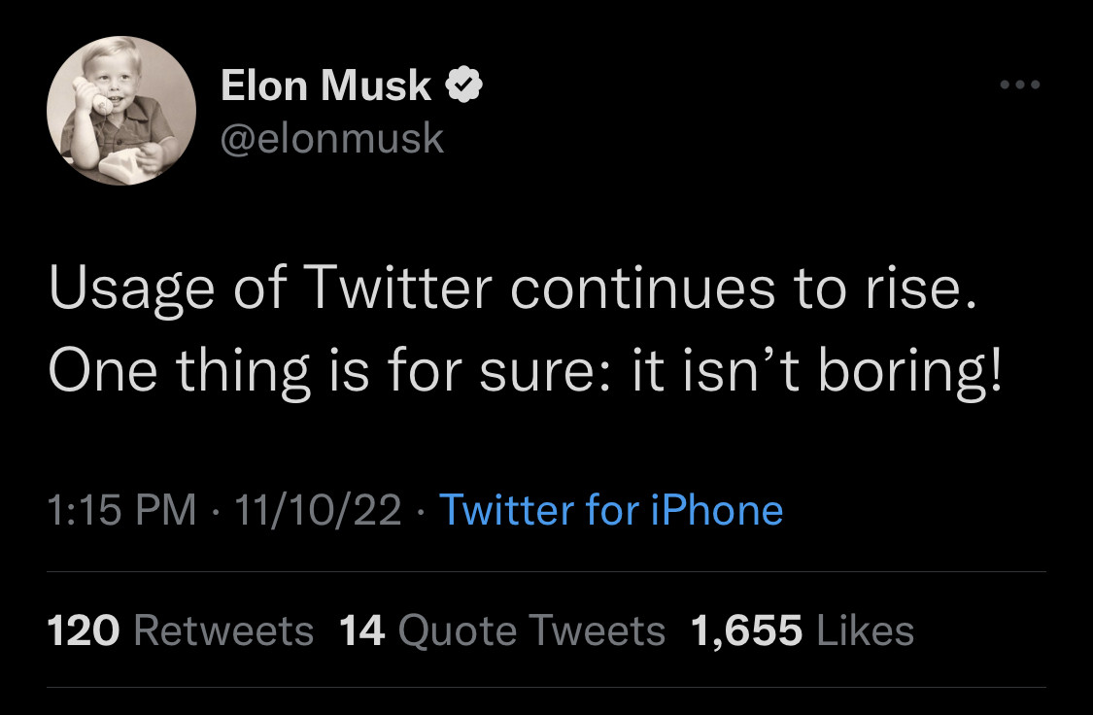
Task: Click the word 'iPhone' in the source label
Action: coord(717,510)
